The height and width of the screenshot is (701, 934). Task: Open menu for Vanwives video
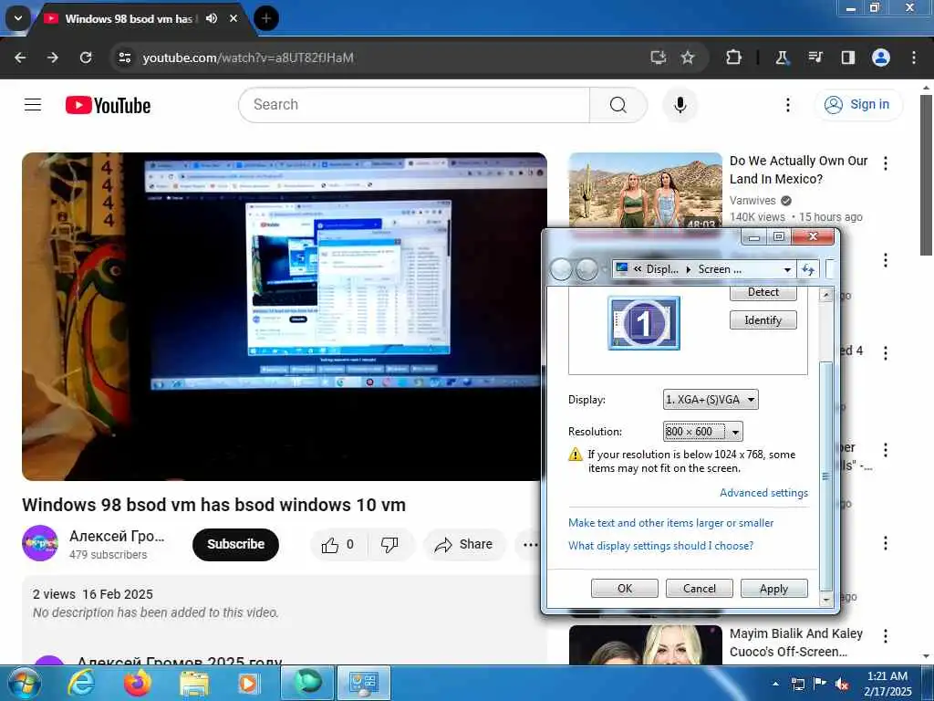(886, 163)
